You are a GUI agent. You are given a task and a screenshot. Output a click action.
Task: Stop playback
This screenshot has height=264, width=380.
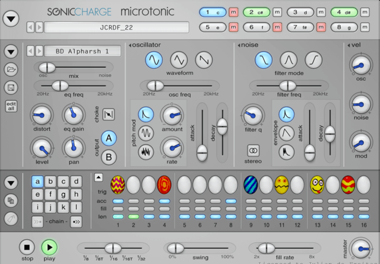(27, 247)
